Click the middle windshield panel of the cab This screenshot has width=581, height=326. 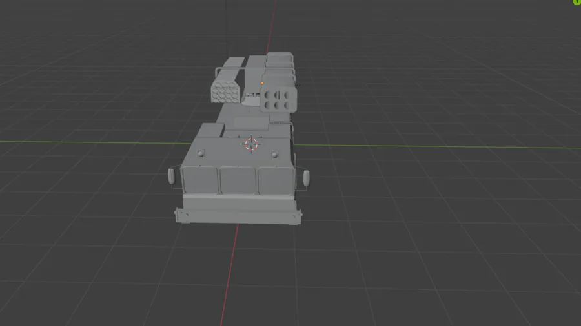click(x=238, y=180)
